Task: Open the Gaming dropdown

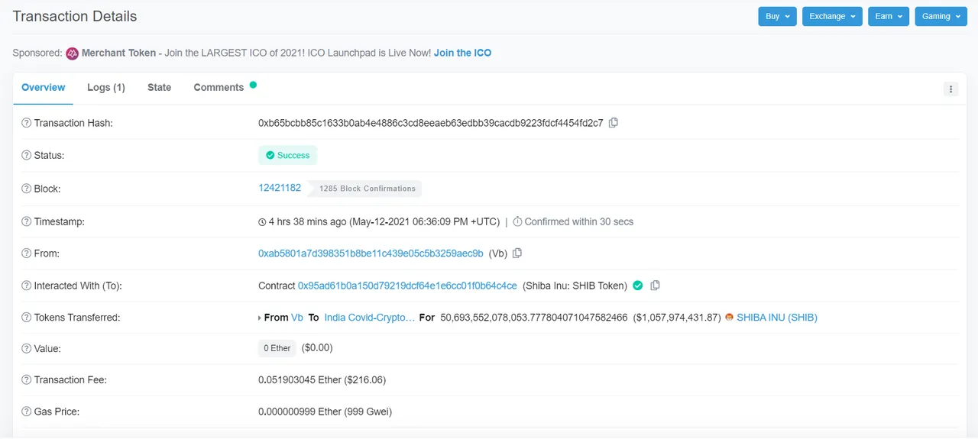Action: (941, 16)
